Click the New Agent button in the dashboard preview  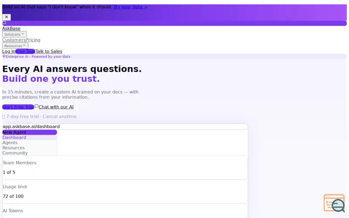tap(30, 133)
